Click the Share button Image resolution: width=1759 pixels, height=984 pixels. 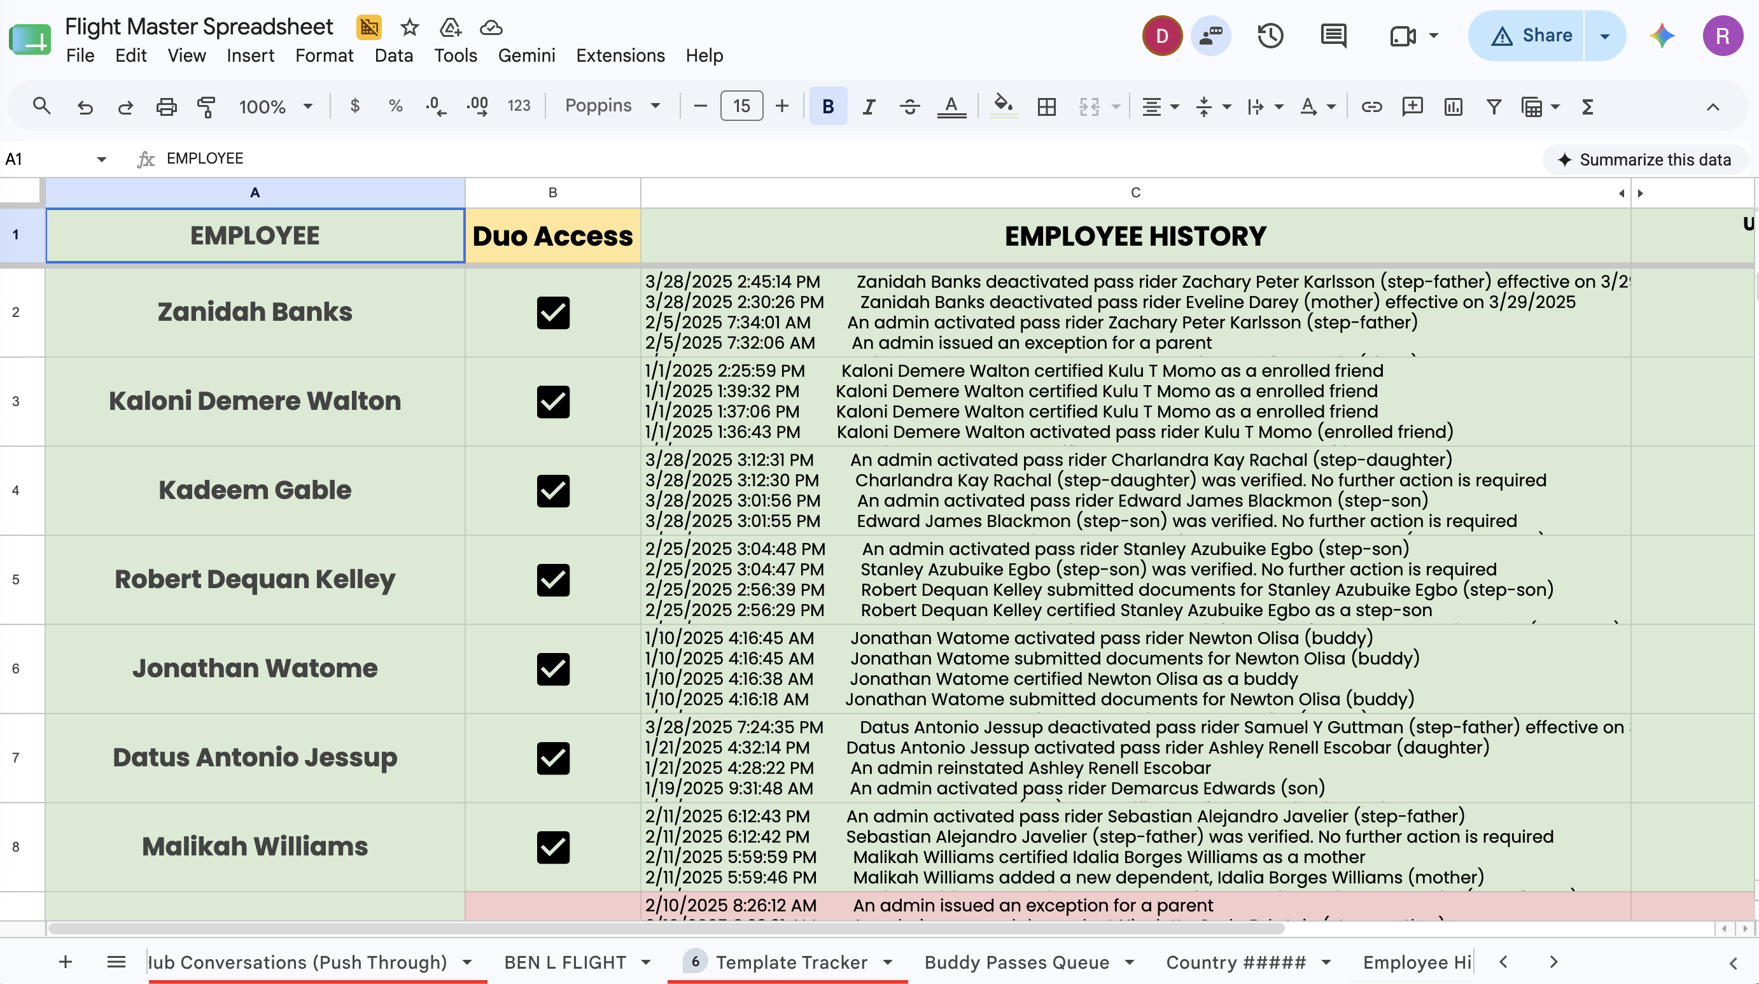[x=1527, y=36]
